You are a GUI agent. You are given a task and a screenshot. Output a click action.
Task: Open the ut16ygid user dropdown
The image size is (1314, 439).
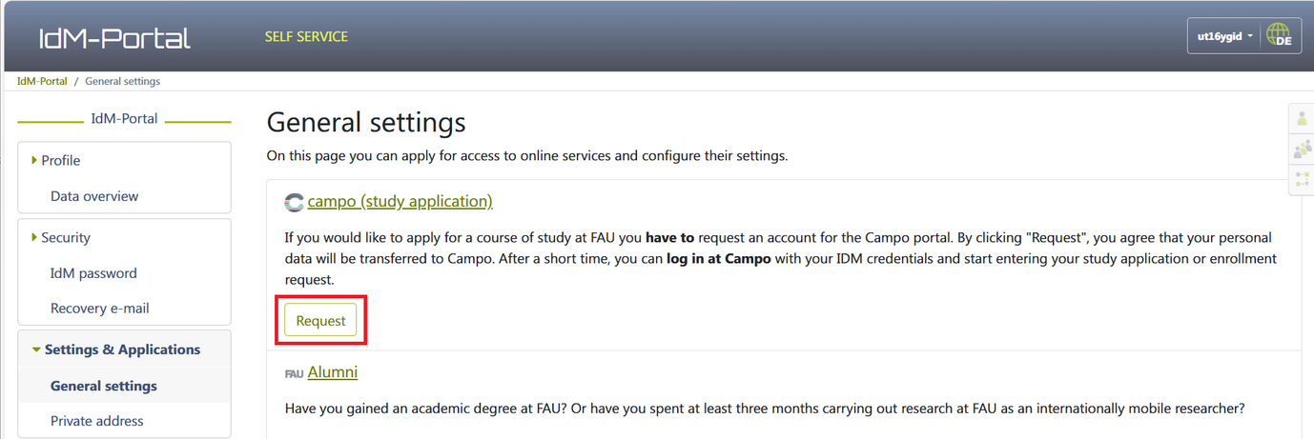pos(1224,37)
